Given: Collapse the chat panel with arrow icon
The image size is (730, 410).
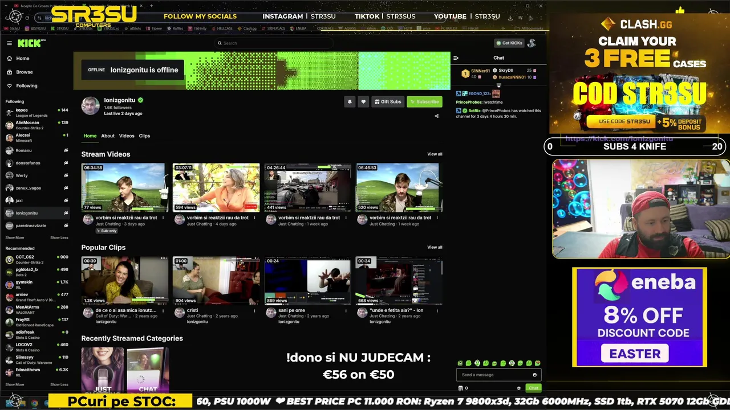Looking at the screenshot, I should click(x=456, y=58).
